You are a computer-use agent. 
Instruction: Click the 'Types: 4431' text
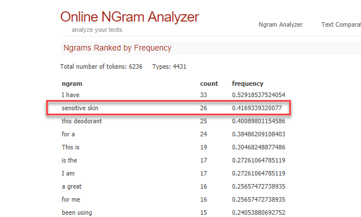coord(169,66)
